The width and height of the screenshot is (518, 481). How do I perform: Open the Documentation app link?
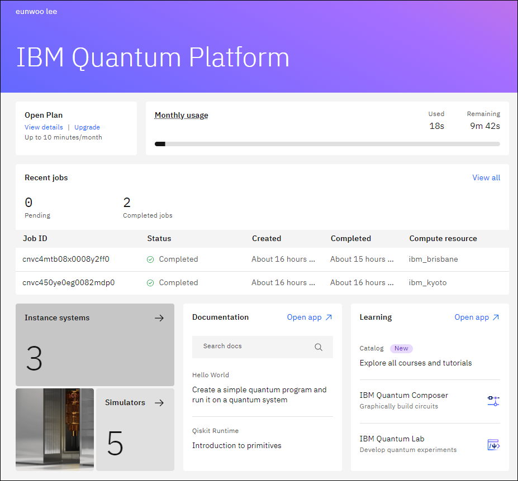click(x=309, y=318)
